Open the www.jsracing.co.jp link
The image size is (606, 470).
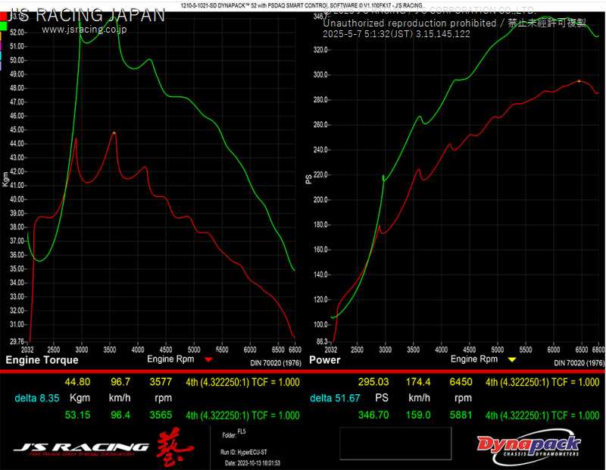click(x=84, y=30)
